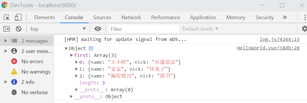Collapse the first: Array(3) node
The width and height of the screenshot is (307, 103).
coord(71,56)
